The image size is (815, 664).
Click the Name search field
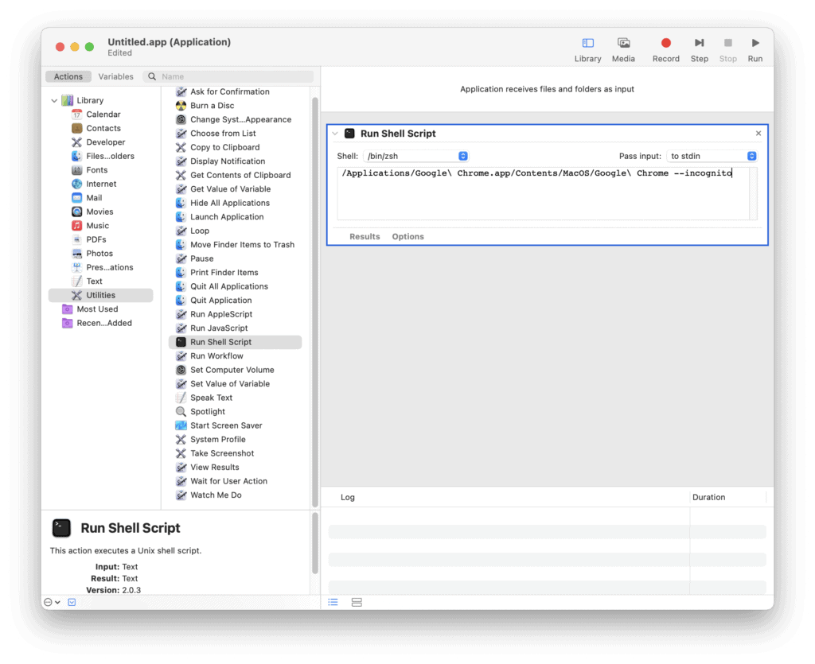pos(228,76)
